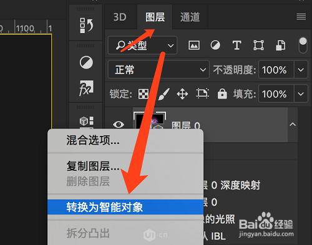Open the 不透明度 slider dropdown arrow
This screenshot has height=245, width=312.
(x=301, y=70)
